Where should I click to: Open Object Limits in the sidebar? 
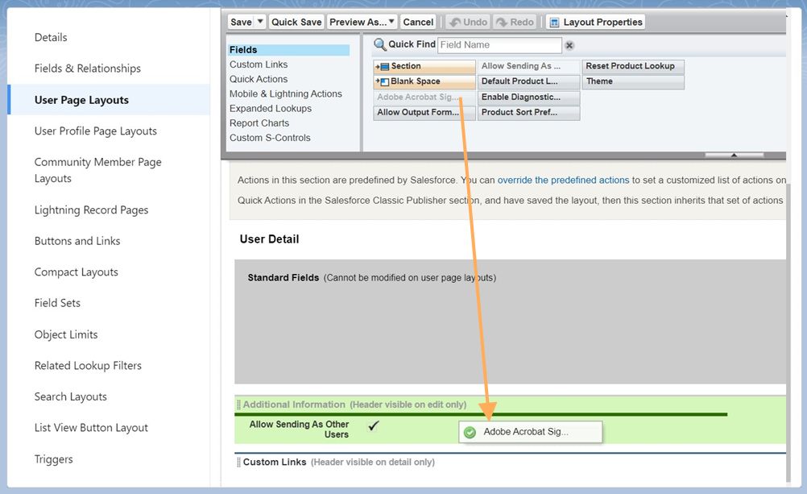click(66, 334)
